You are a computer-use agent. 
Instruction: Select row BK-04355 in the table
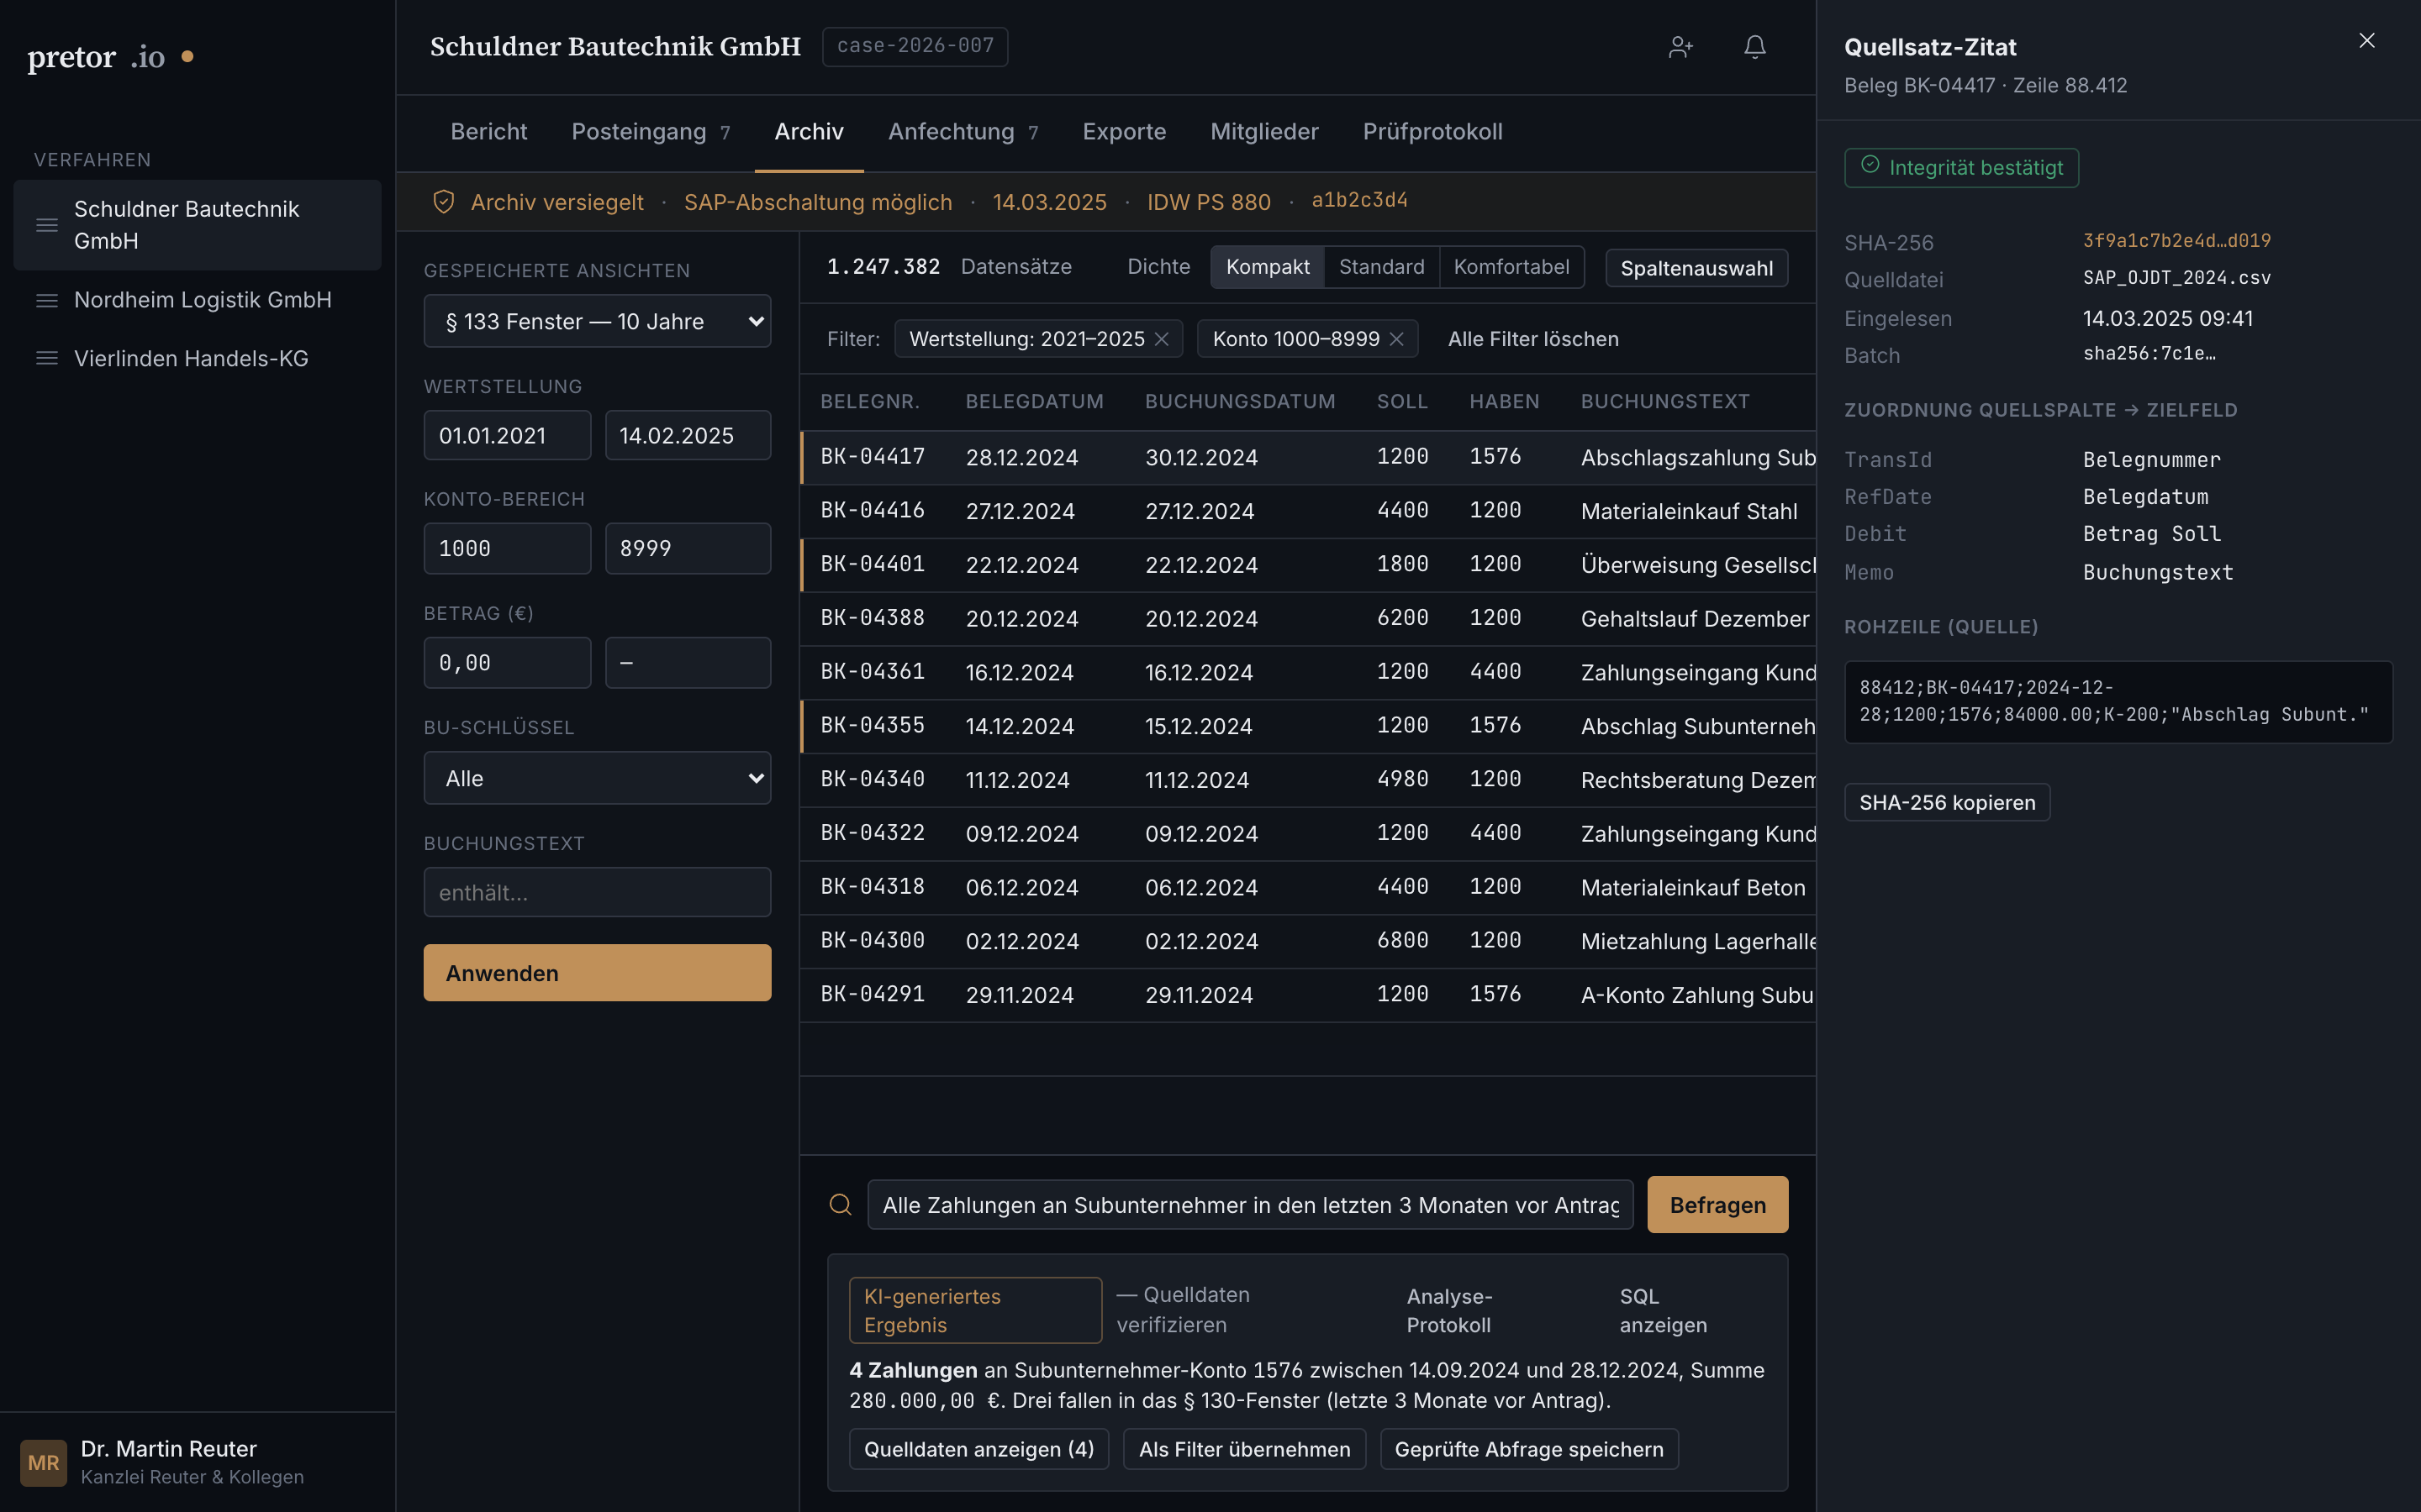[1307, 726]
